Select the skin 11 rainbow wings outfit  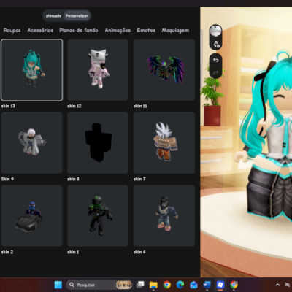coord(164,70)
